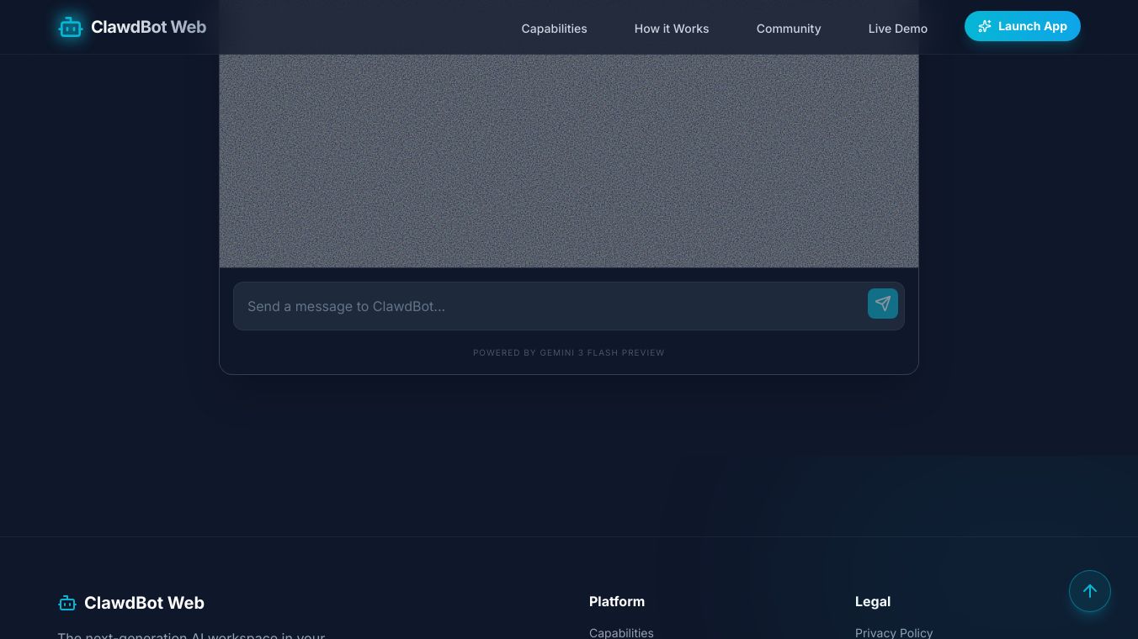Click the footer ClawdBot Web brand name
Screen dimensions: 1138x639
(x=144, y=603)
